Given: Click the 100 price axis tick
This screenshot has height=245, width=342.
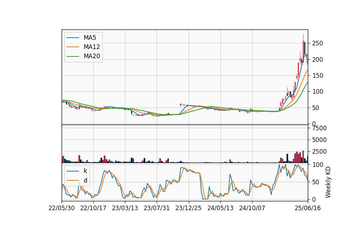Looking at the screenshot, I should pyautogui.click(x=317, y=92).
